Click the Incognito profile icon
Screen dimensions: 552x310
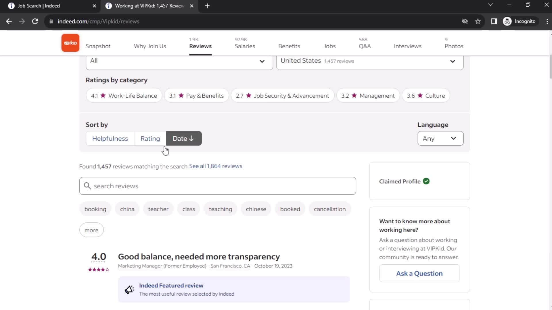point(507,21)
